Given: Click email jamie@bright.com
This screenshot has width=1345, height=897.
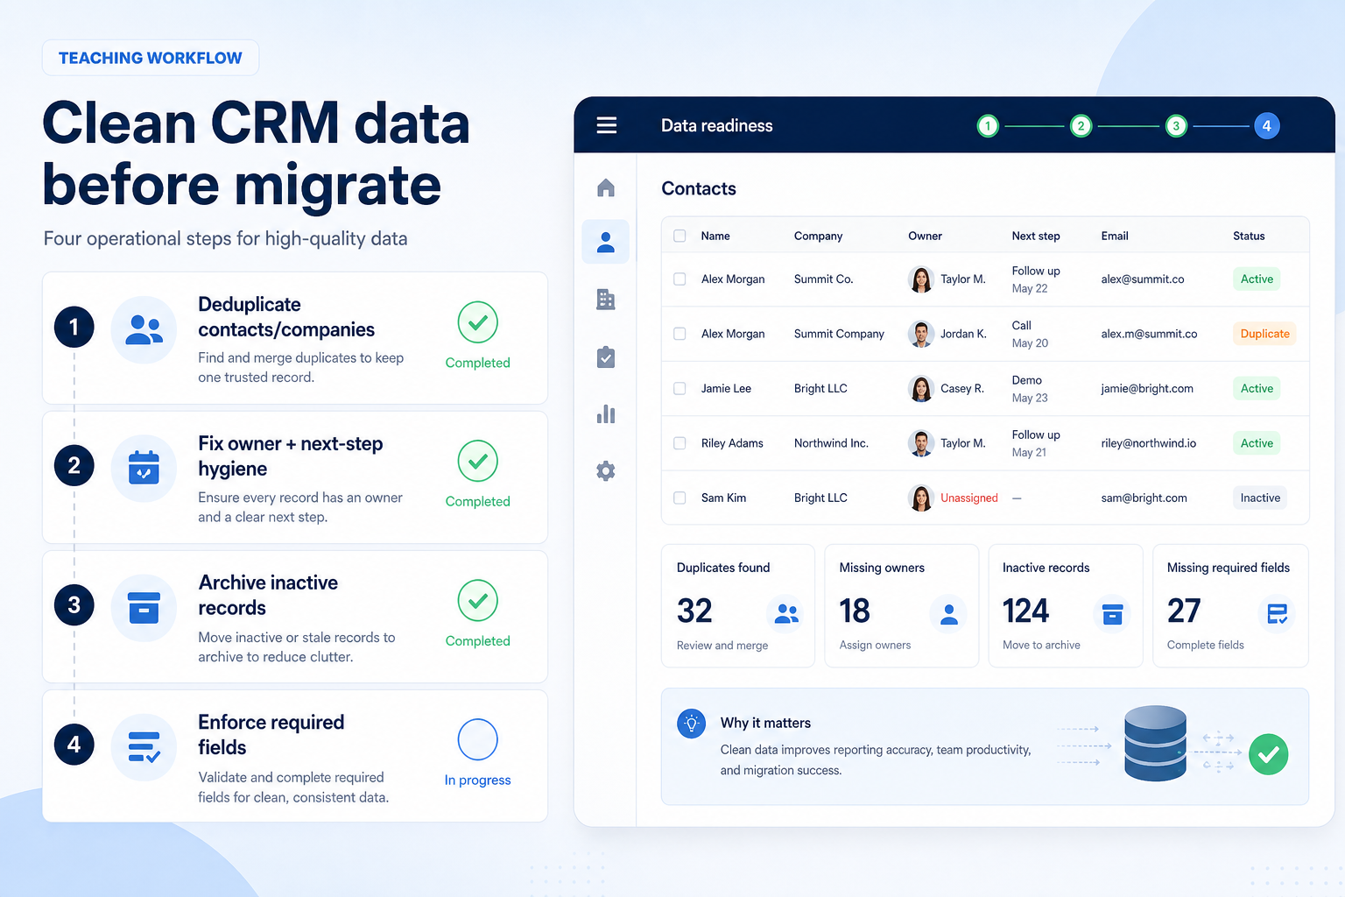Looking at the screenshot, I should click(x=1147, y=388).
